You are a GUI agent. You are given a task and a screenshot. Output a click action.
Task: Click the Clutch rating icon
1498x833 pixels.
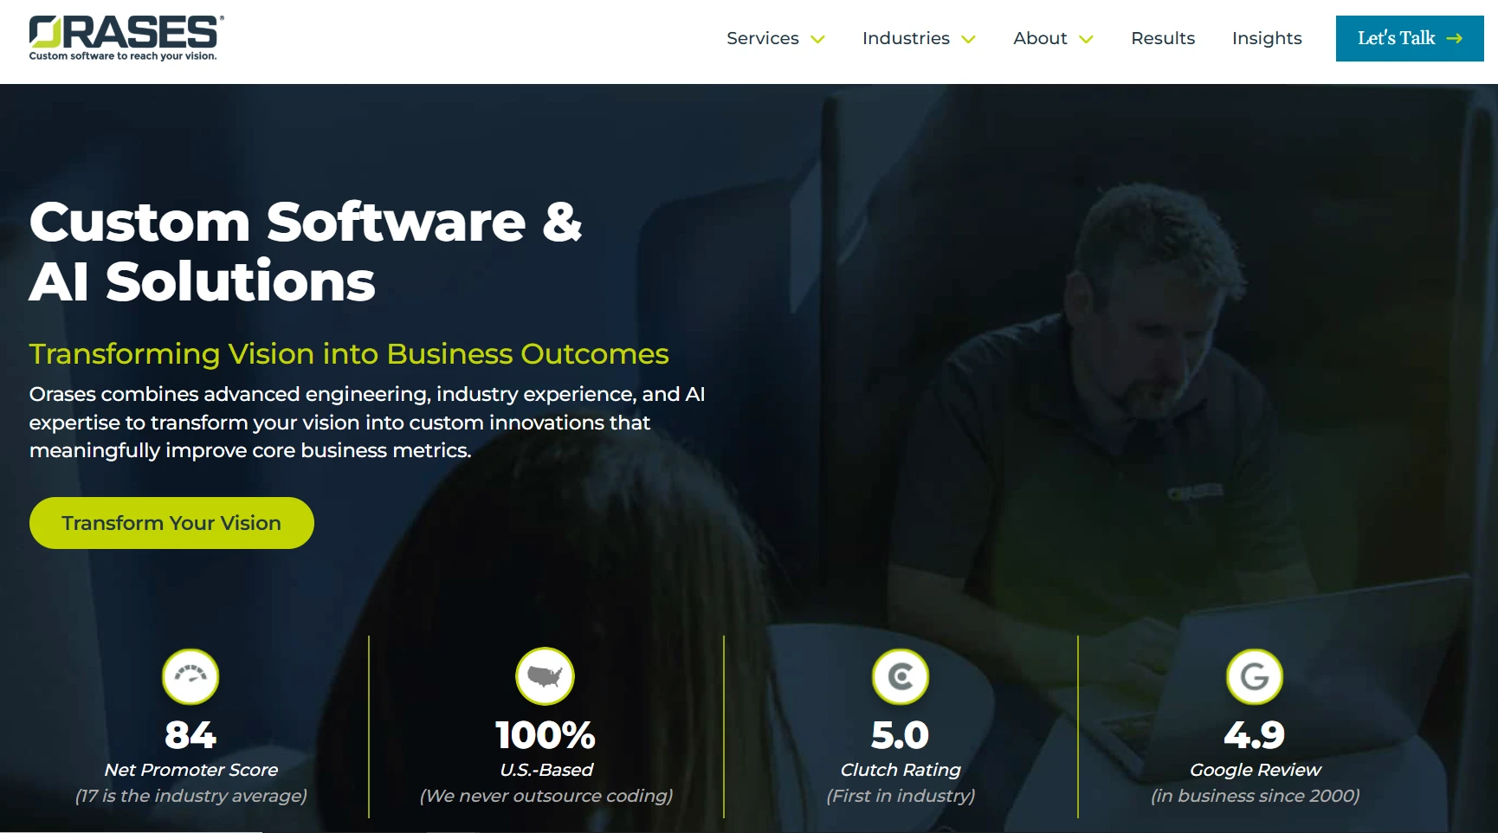click(x=901, y=676)
